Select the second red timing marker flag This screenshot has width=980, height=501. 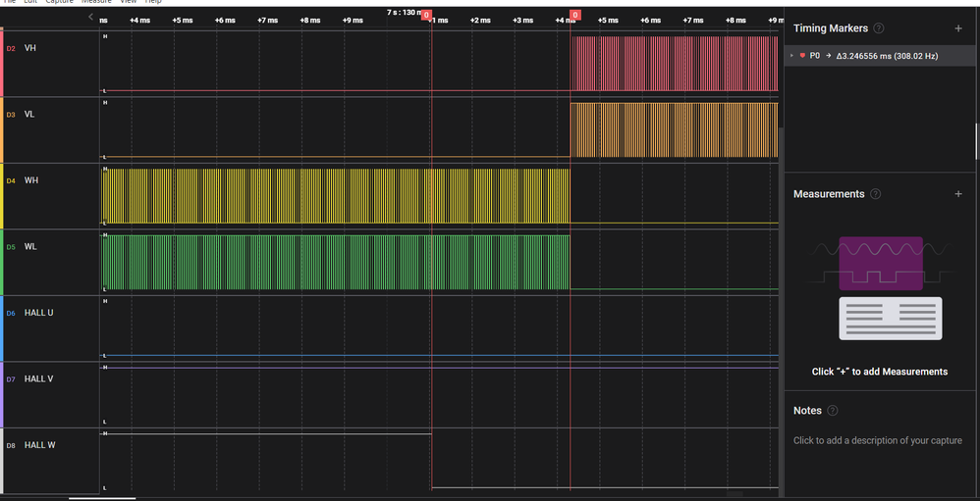pyautogui.click(x=574, y=16)
